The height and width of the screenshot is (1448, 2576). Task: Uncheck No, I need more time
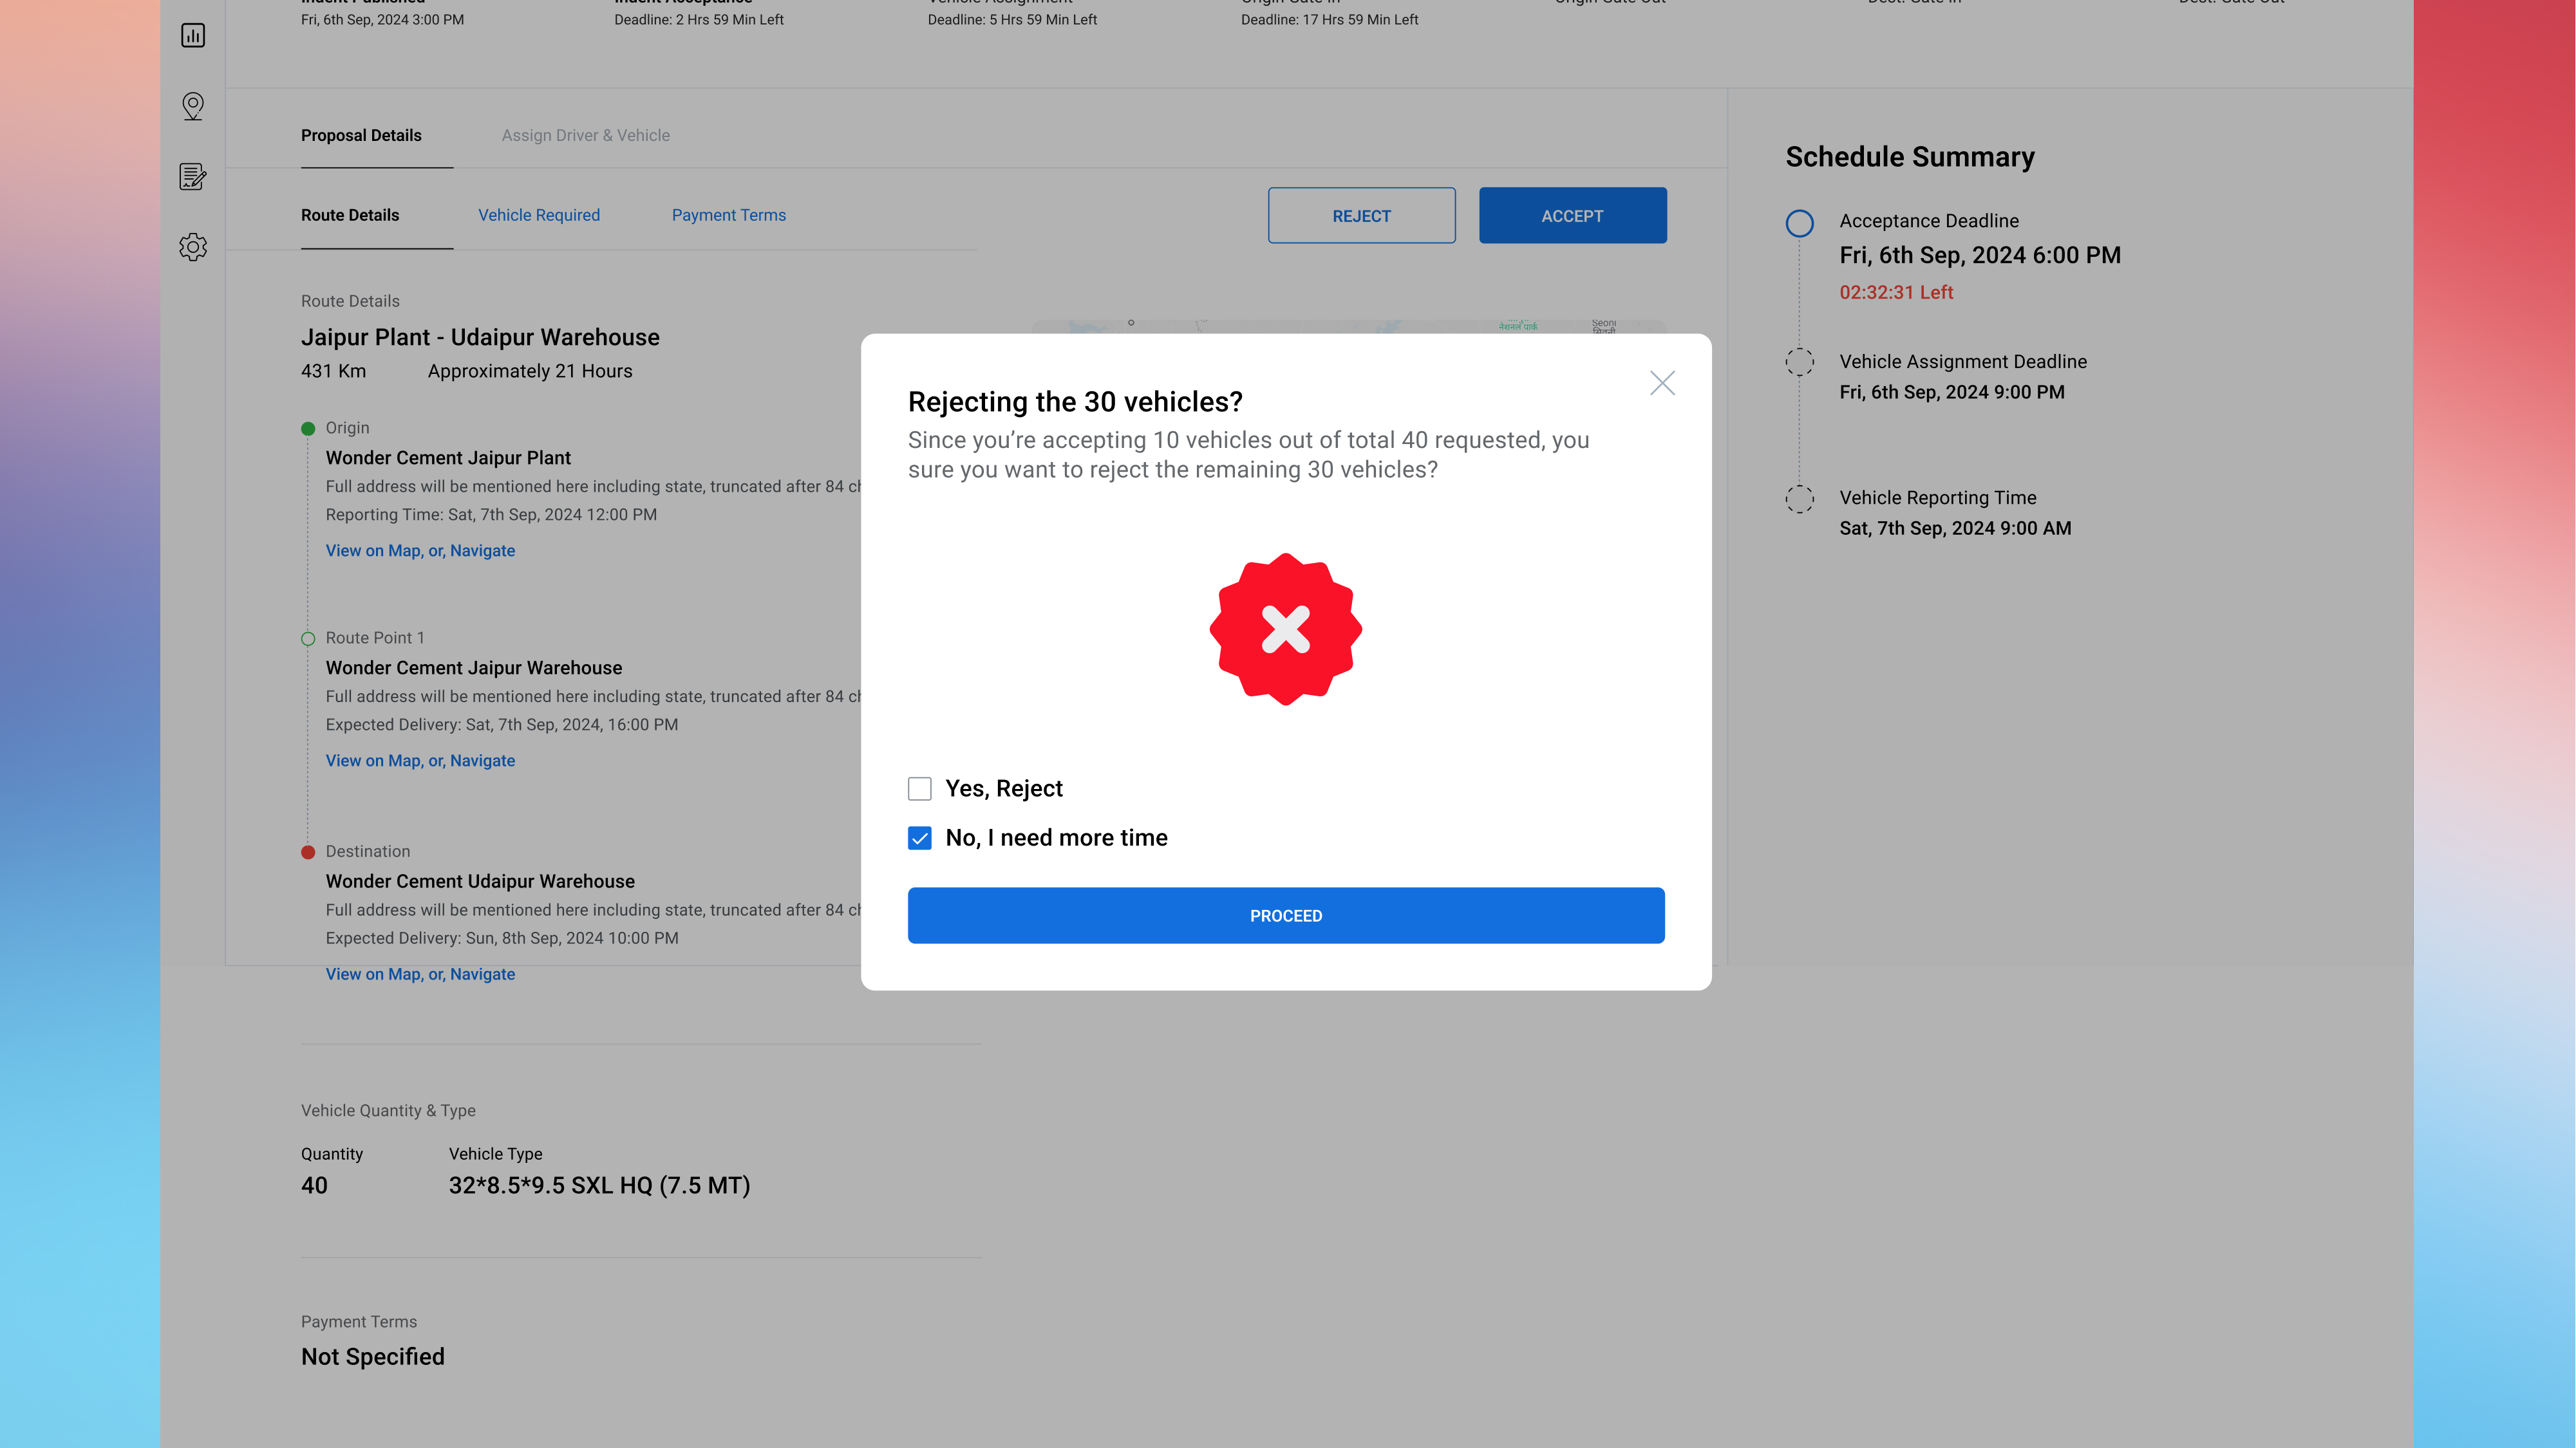point(919,839)
